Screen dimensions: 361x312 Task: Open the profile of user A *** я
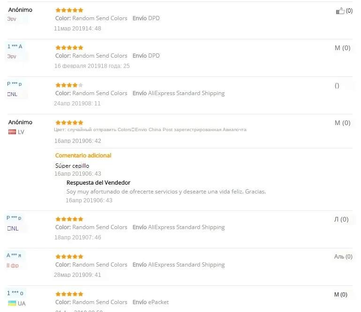pyautogui.click(x=14, y=255)
